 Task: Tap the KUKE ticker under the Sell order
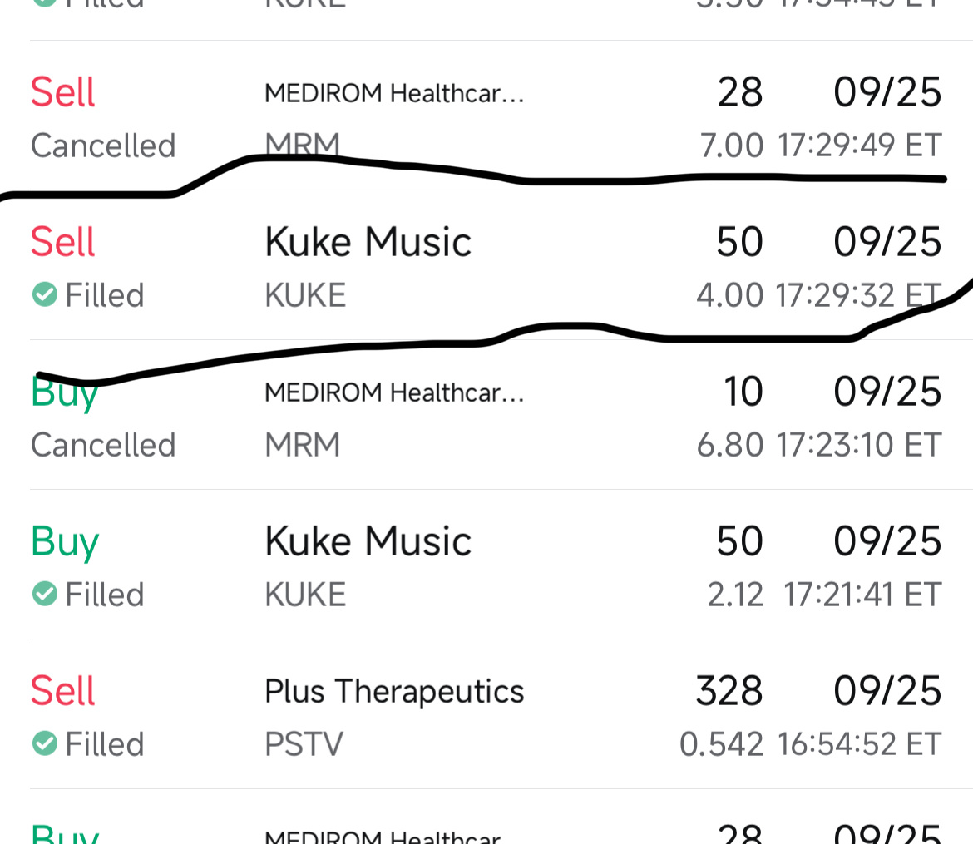(305, 295)
